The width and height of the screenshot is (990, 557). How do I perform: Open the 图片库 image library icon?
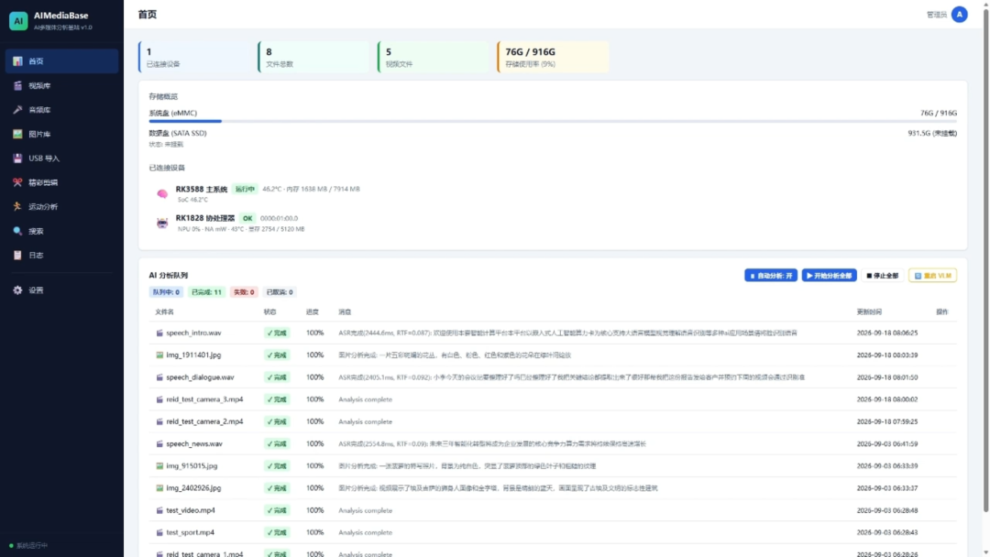click(x=17, y=134)
